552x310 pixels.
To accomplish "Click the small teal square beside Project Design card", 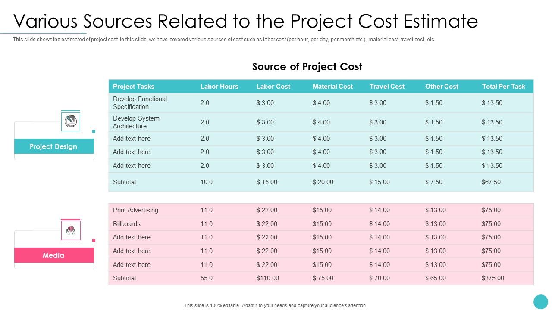I will pos(93,131).
